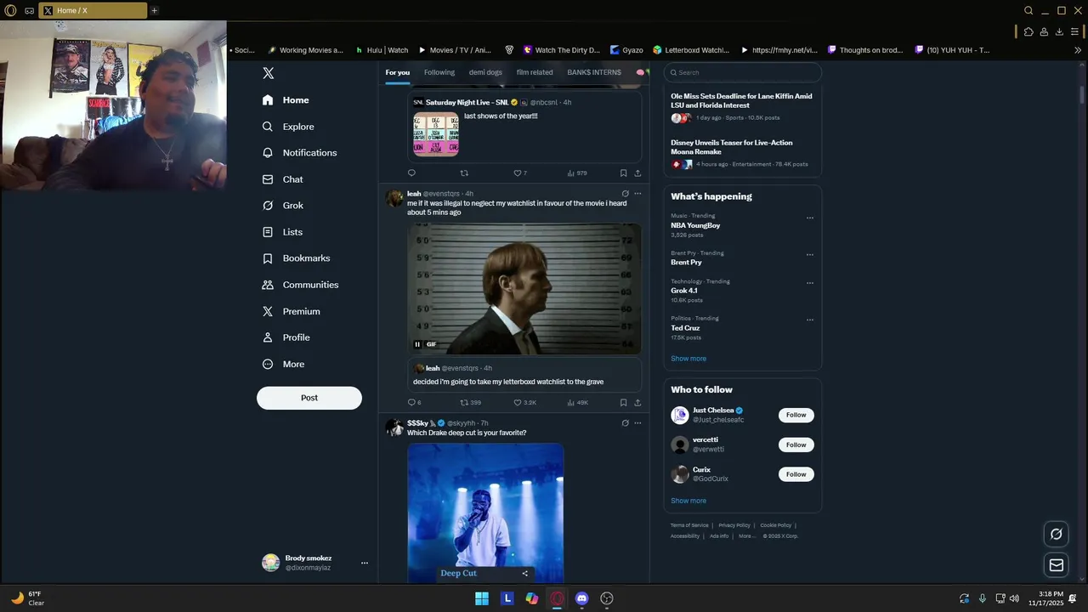Click the Windows Start button
The height and width of the screenshot is (612, 1088).
pyautogui.click(x=481, y=598)
